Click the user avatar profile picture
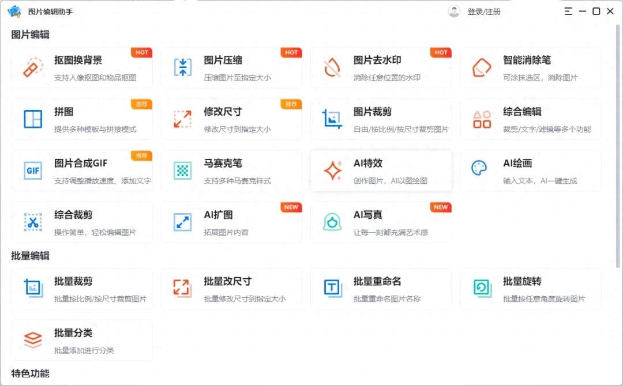Viewport: 623px width, 386px height. [x=455, y=12]
